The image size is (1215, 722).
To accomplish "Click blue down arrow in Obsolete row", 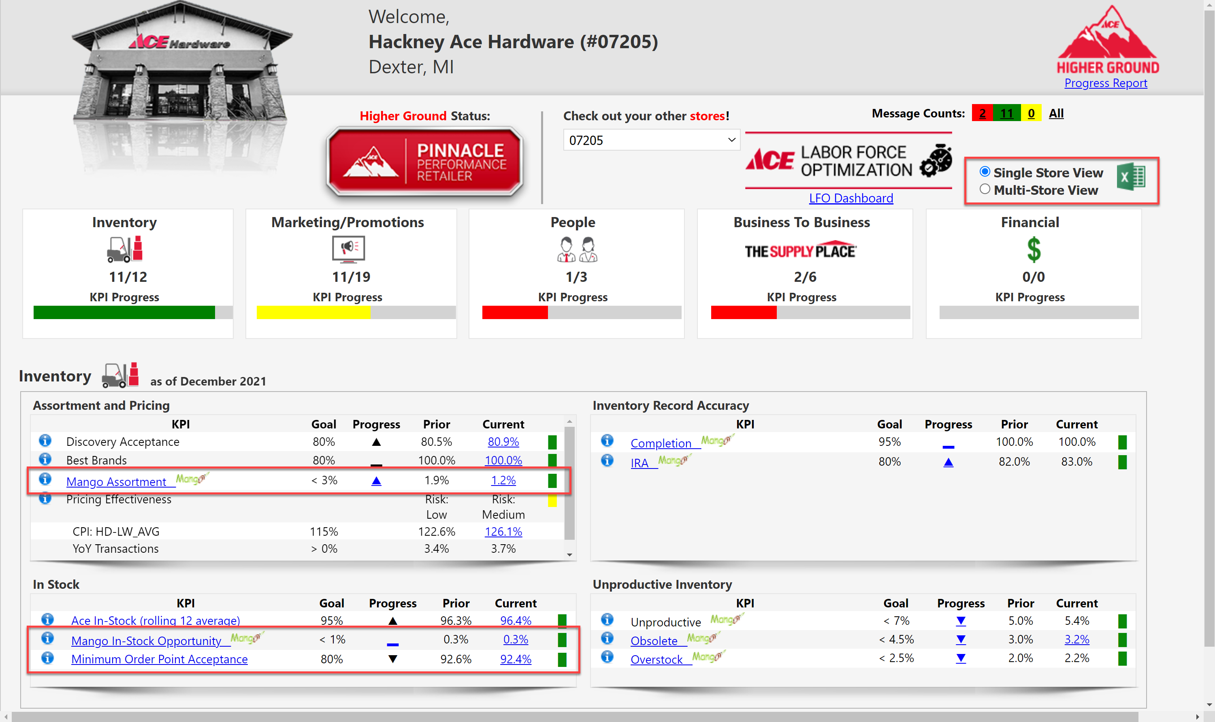I will coord(961,640).
